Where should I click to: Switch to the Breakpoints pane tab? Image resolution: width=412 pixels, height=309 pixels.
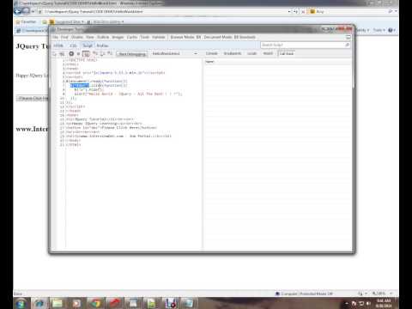(233, 53)
